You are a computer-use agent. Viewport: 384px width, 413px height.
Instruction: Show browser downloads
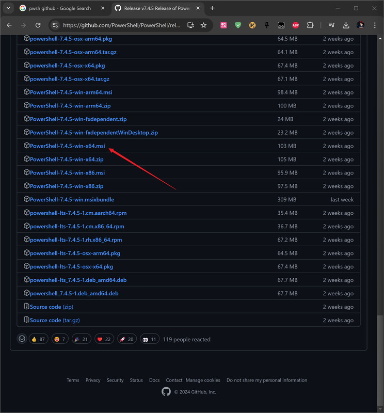[346, 25]
